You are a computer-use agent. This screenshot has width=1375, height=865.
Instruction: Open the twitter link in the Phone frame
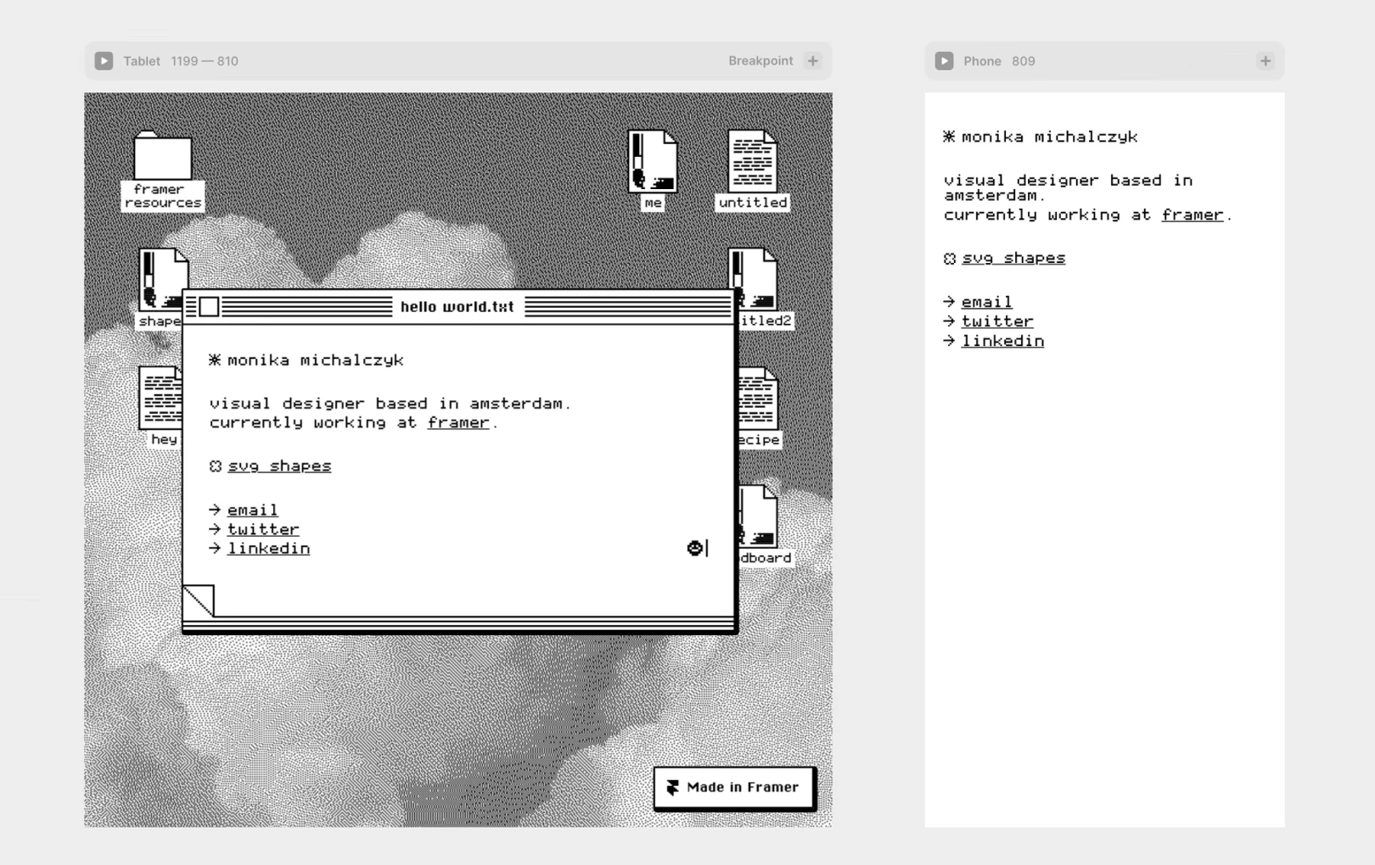(x=997, y=321)
